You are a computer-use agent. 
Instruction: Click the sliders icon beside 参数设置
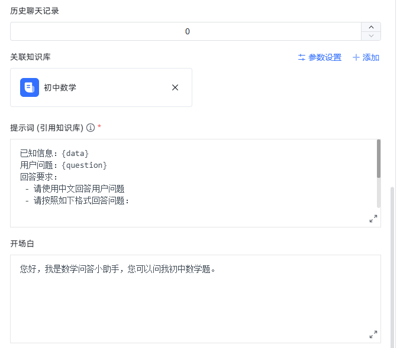302,57
